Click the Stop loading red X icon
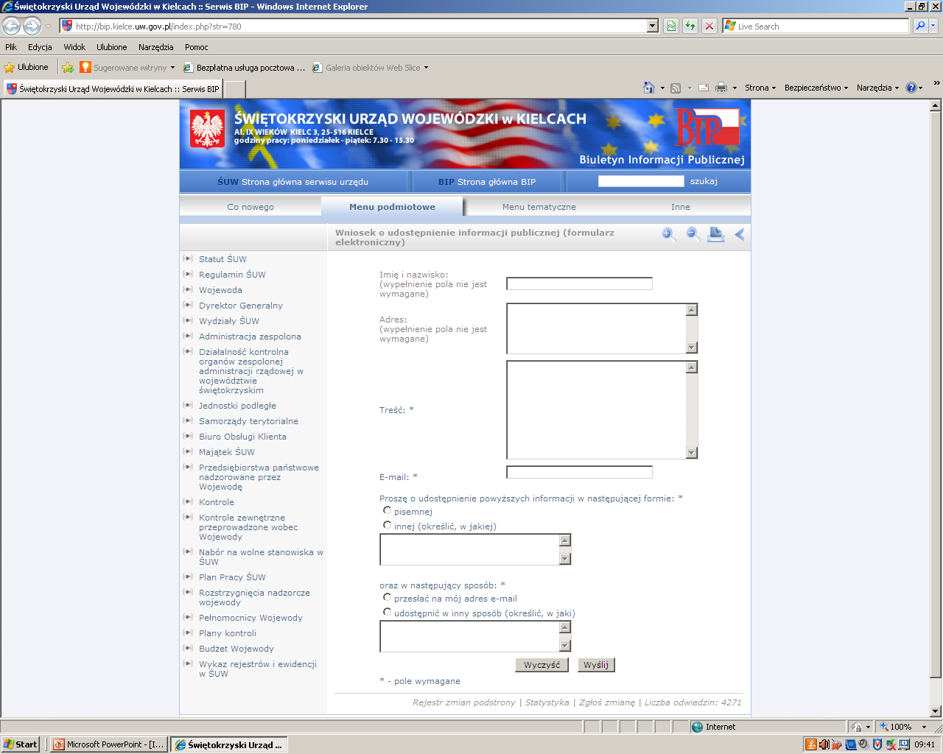Viewport: 943px width, 754px height. [x=709, y=26]
